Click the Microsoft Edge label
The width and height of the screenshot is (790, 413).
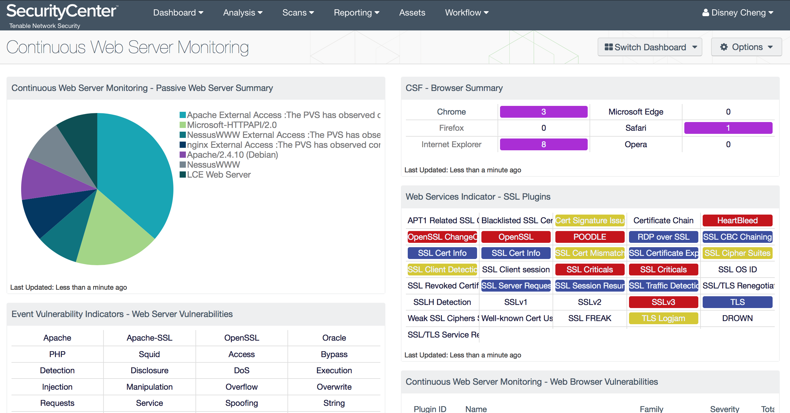coord(636,112)
